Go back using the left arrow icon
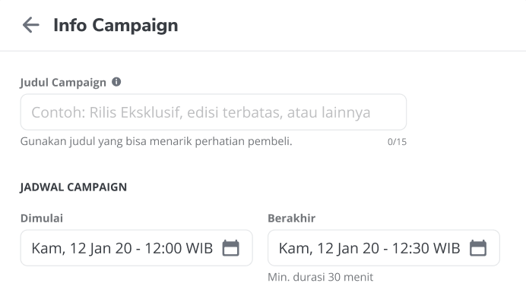The image size is (526, 305). tap(31, 25)
